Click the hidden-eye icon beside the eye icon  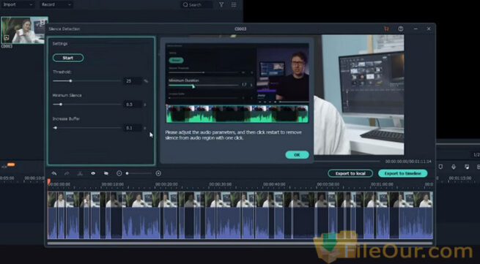point(106,173)
